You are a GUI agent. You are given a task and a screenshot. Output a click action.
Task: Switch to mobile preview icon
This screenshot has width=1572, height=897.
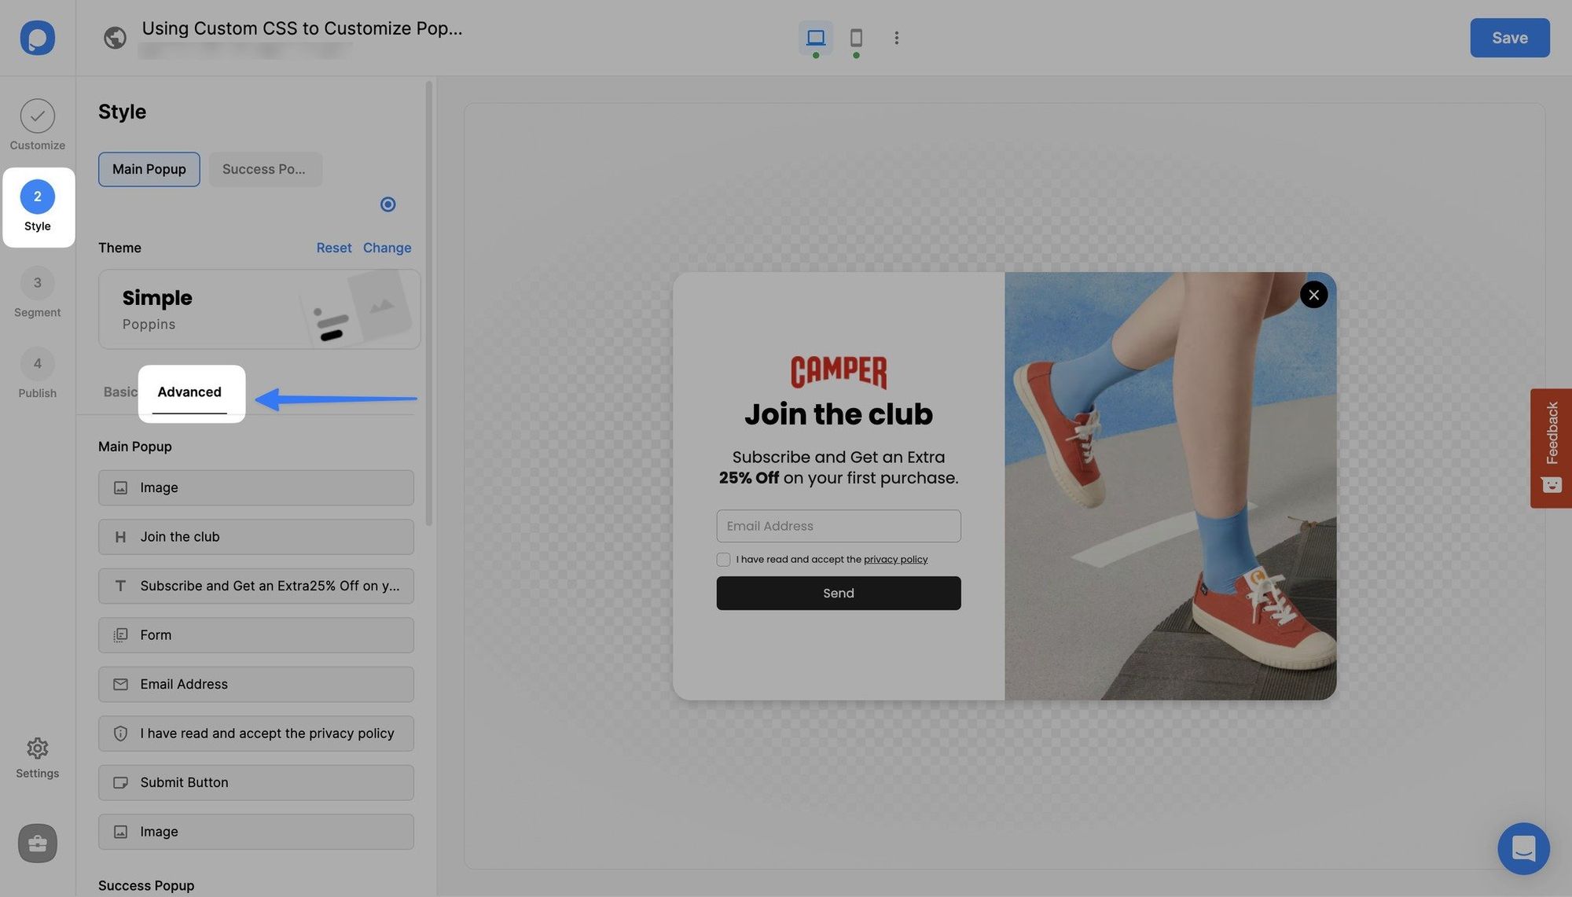coord(856,37)
